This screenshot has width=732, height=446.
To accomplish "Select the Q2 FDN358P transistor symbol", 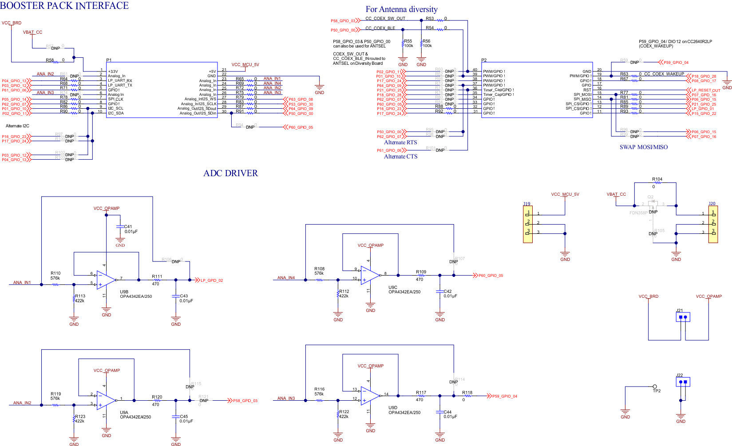I will click(x=653, y=205).
